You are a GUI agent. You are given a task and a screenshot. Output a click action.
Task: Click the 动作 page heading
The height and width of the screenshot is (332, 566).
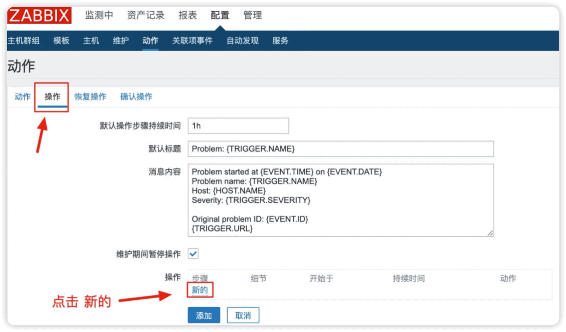pyautogui.click(x=21, y=66)
